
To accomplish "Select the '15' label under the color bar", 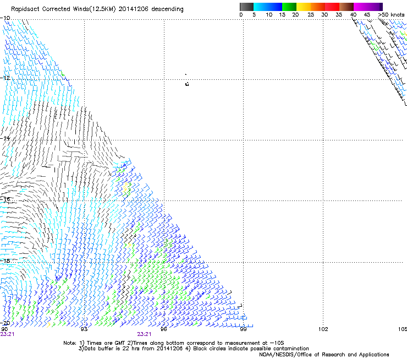I will (282, 15).
